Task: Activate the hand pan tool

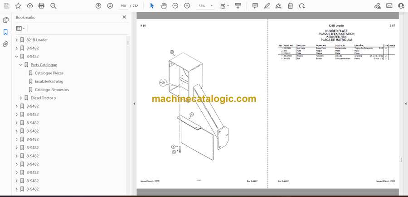Action: pos(163,6)
